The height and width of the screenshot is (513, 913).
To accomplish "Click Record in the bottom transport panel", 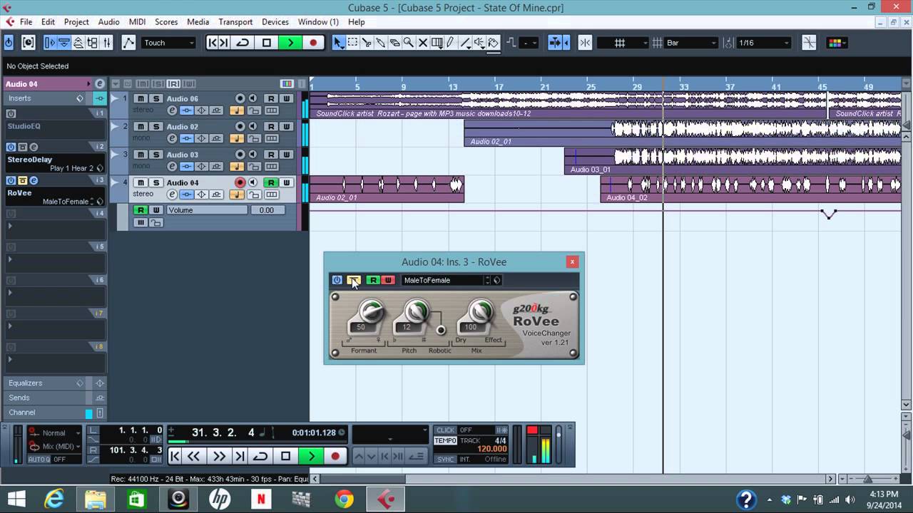I will click(335, 456).
